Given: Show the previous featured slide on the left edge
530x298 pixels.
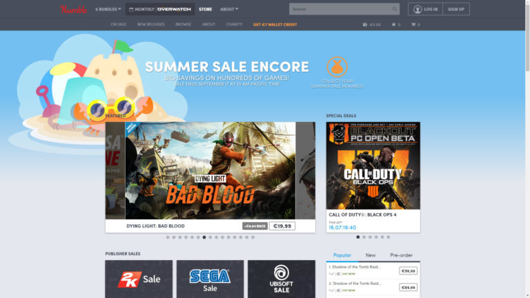Looking at the screenshot, I should click(x=115, y=170).
